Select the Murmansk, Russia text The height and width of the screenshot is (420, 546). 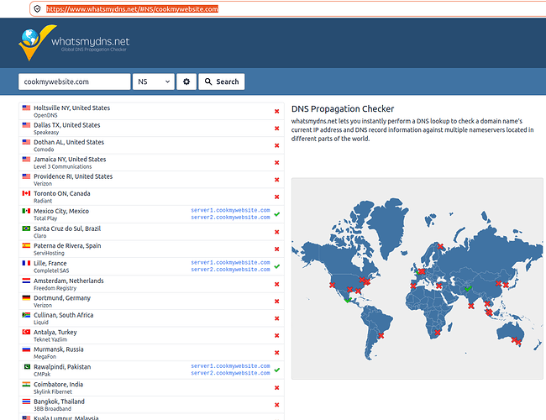(x=59, y=349)
